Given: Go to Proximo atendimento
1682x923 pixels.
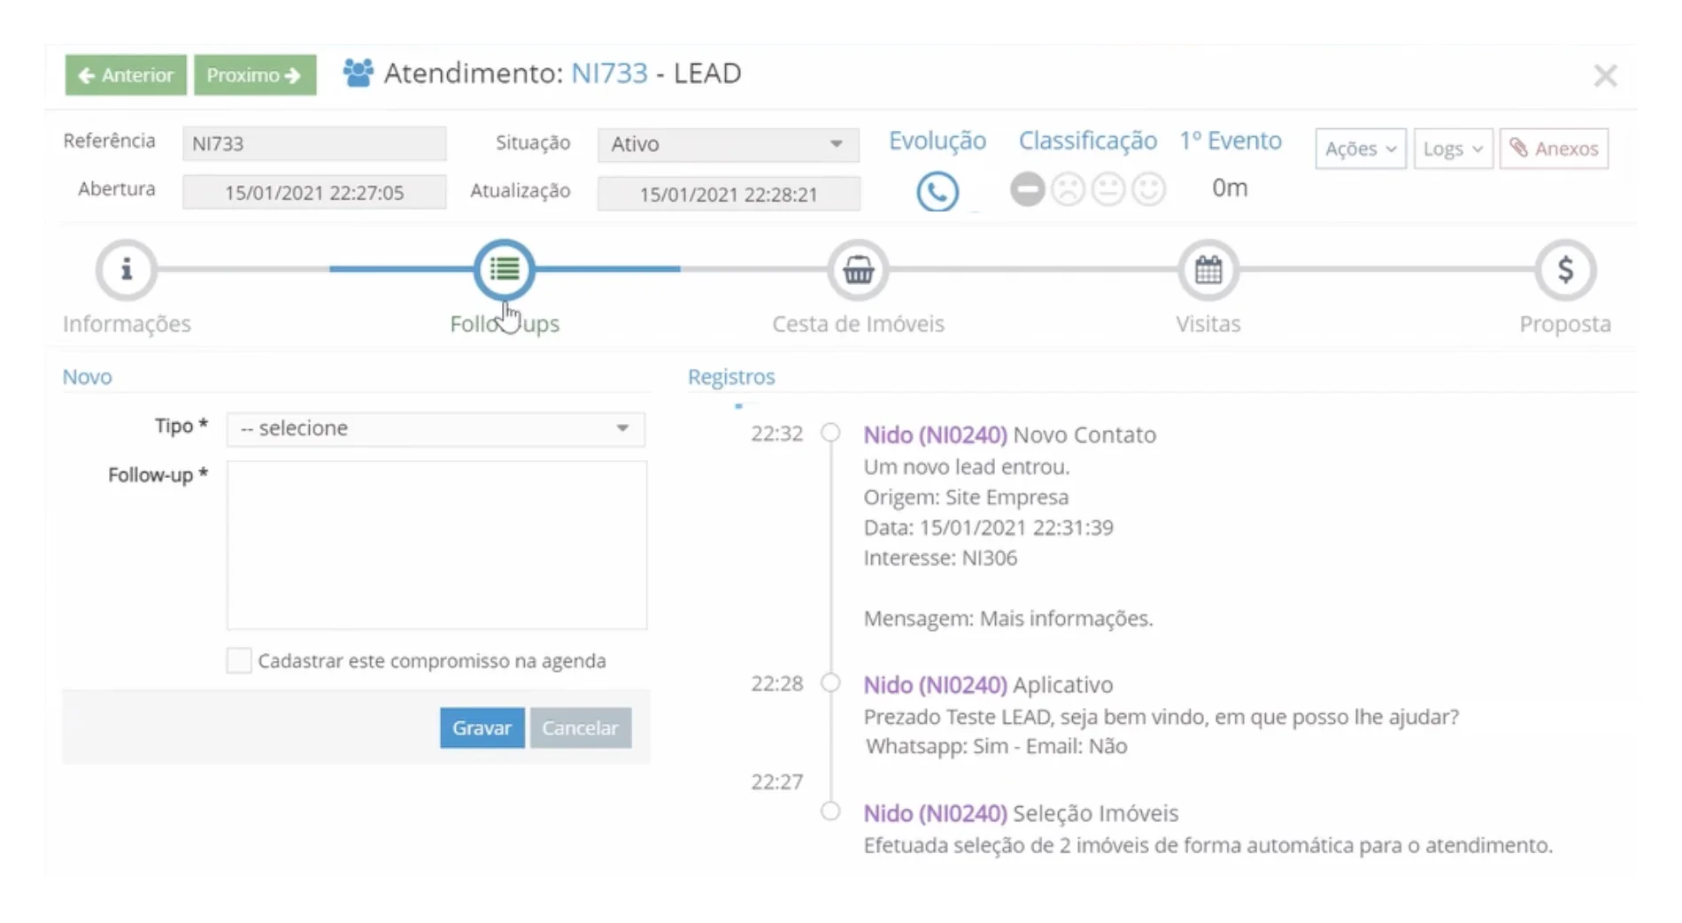Looking at the screenshot, I should pos(255,75).
